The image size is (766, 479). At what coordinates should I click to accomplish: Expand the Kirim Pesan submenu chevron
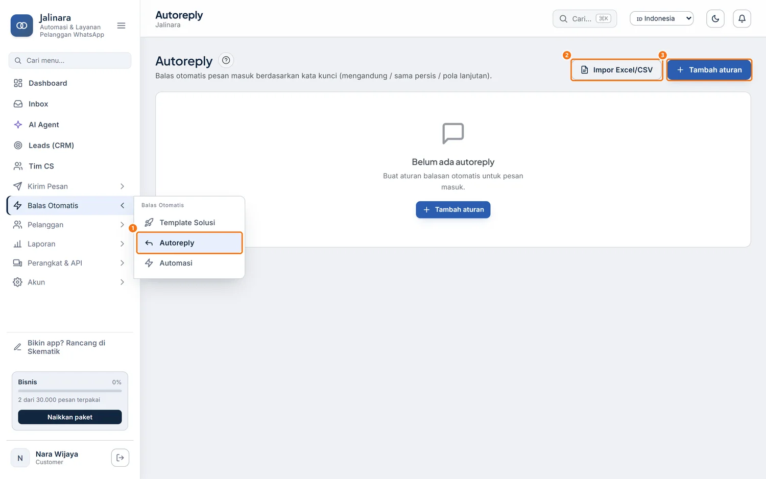(x=122, y=186)
